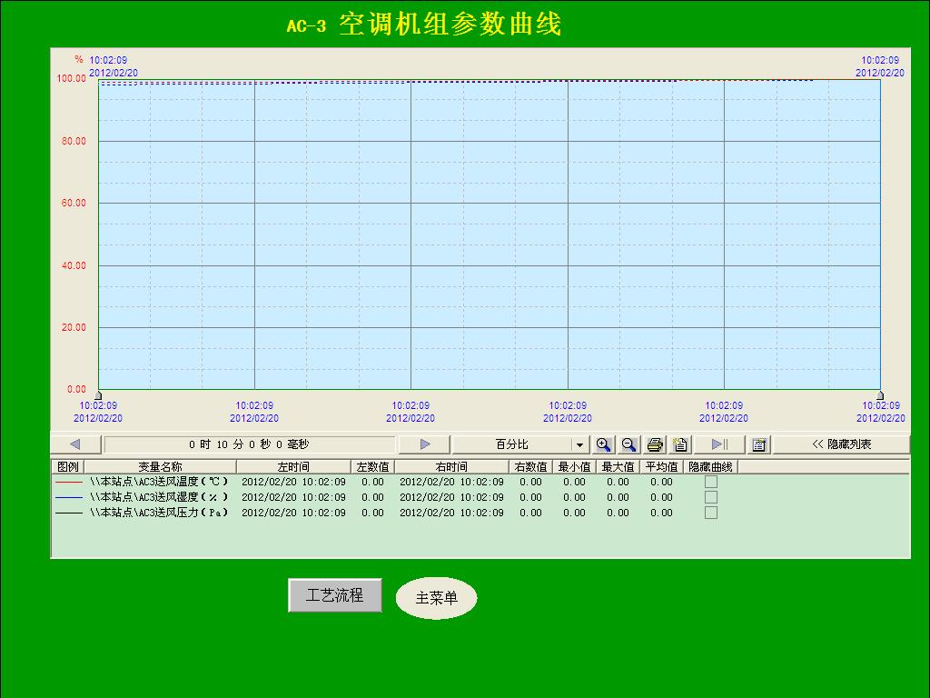Click the zoom in magnifier icon
Image resolution: width=930 pixels, height=698 pixels.
[x=604, y=444]
